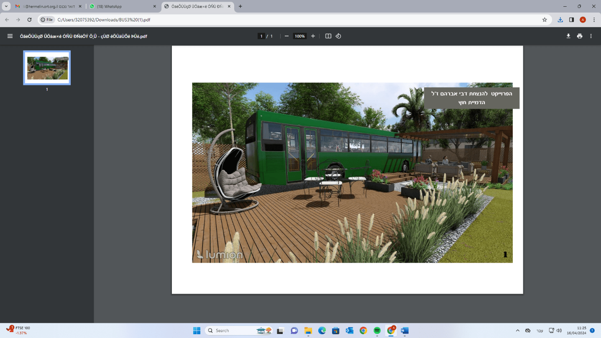Click the page number input field

(x=261, y=36)
